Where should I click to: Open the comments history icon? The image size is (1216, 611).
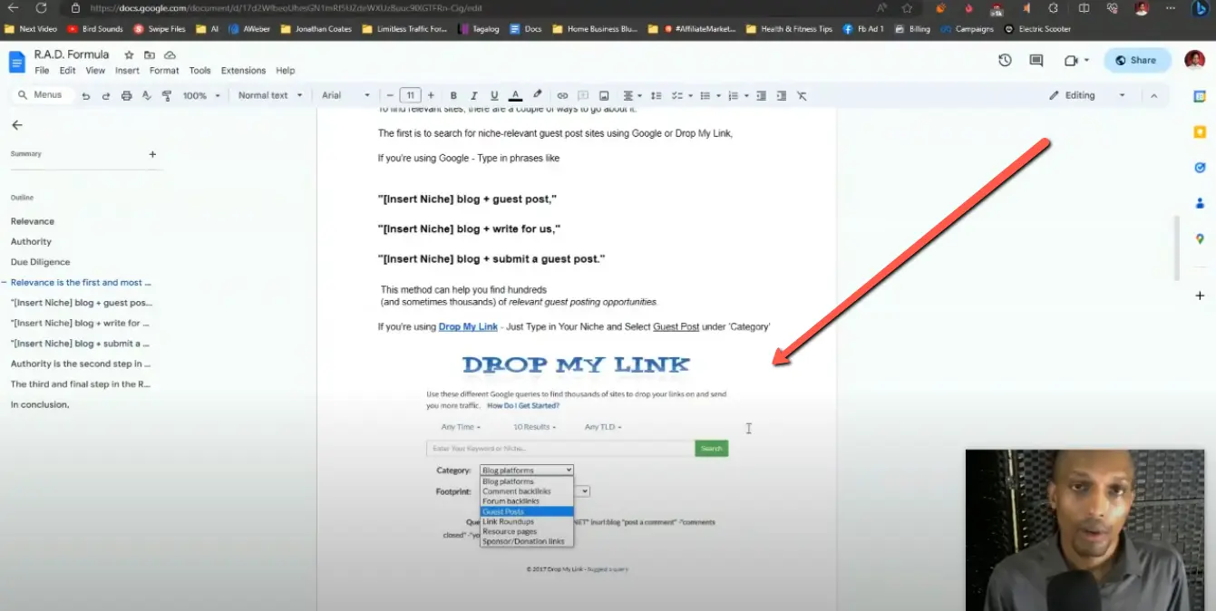click(1036, 61)
